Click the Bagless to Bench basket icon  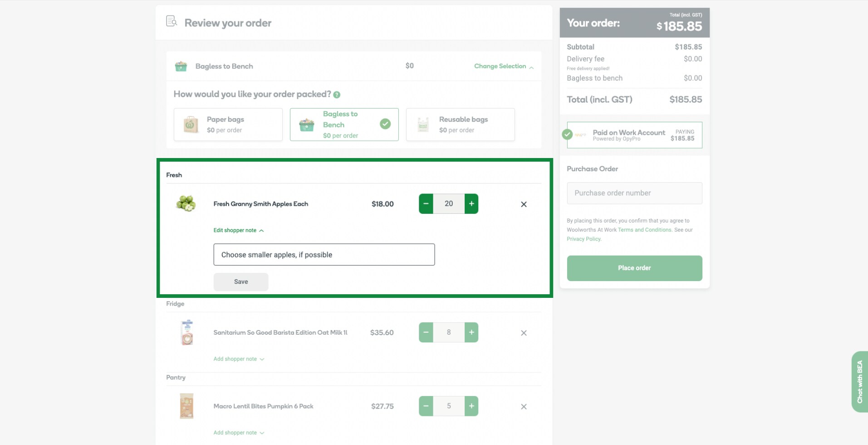point(307,124)
